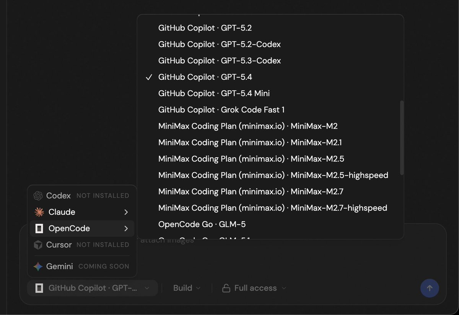Image resolution: width=459 pixels, height=315 pixels.
Task: Click the Gemini sparkle icon
Action: click(x=38, y=267)
